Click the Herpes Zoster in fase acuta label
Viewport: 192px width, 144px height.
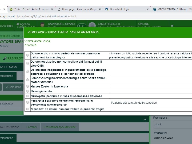(49, 86)
